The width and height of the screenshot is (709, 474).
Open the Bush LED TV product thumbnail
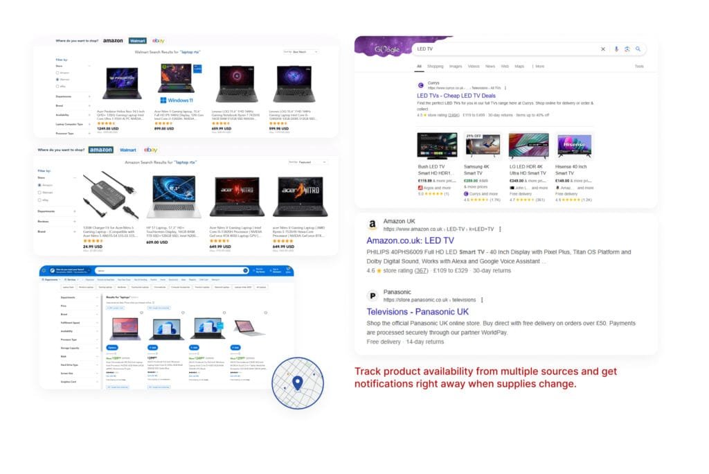pyautogui.click(x=437, y=146)
